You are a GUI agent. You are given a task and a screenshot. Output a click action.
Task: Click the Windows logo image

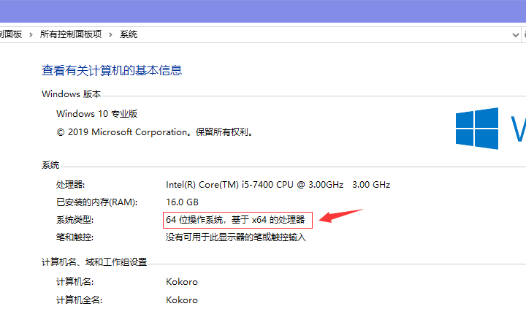[476, 128]
